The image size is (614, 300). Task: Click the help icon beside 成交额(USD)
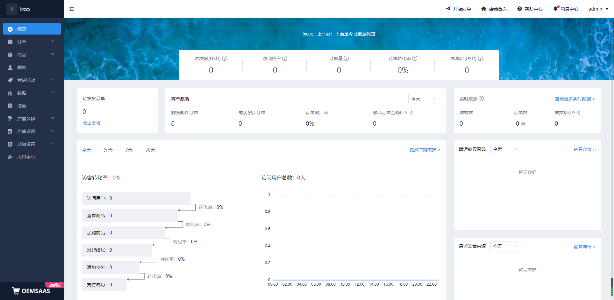[225, 58]
